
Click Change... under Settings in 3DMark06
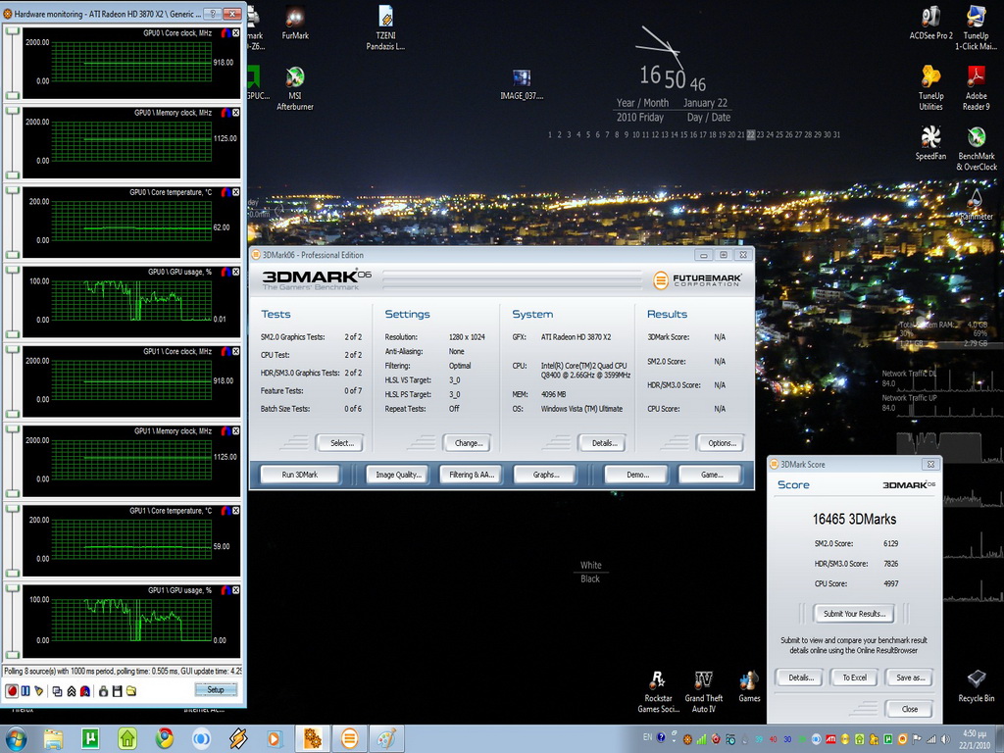click(x=468, y=443)
